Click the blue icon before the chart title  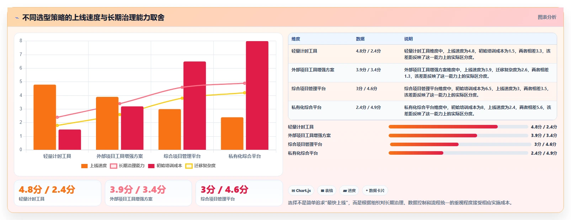coord(17,18)
